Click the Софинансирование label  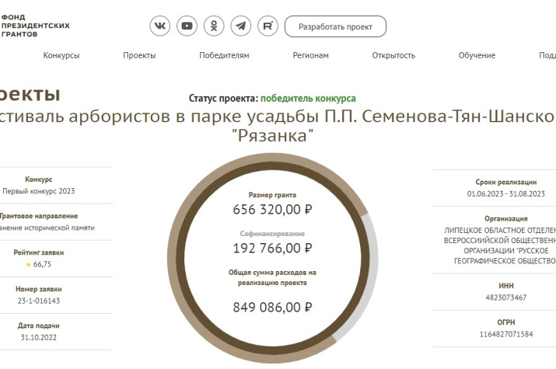[x=272, y=234]
